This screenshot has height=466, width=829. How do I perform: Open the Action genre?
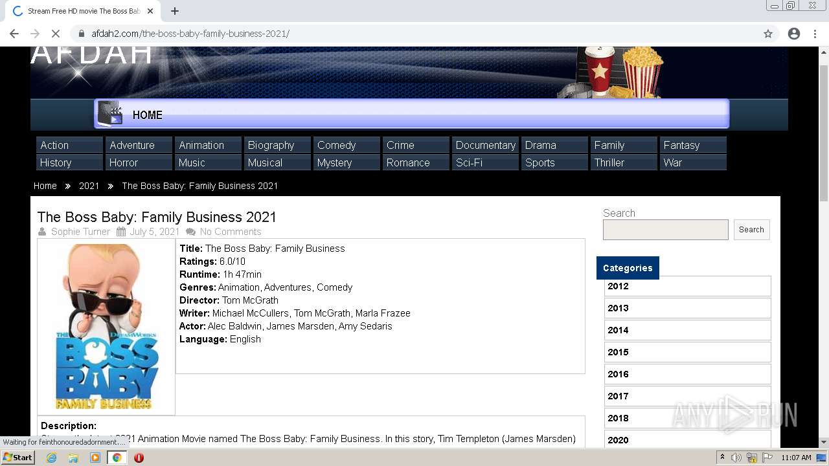pos(69,145)
